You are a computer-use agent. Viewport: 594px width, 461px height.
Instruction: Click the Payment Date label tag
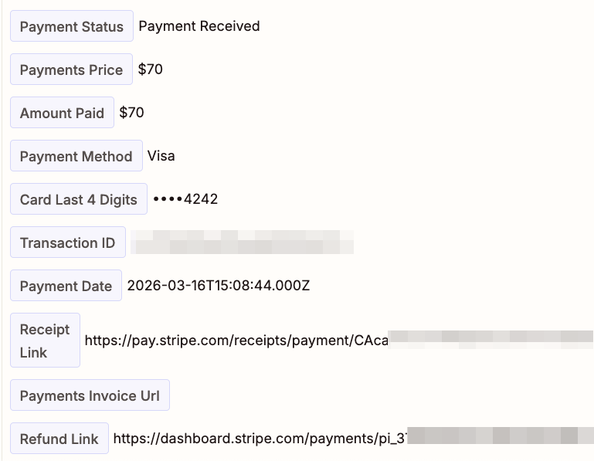(x=66, y=286)
